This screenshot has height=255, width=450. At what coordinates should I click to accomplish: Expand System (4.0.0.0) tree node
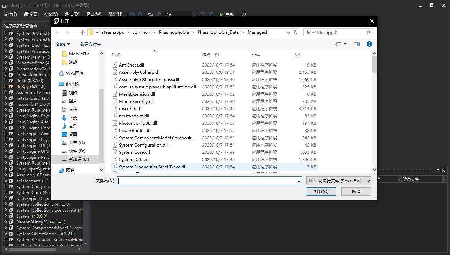6,216
